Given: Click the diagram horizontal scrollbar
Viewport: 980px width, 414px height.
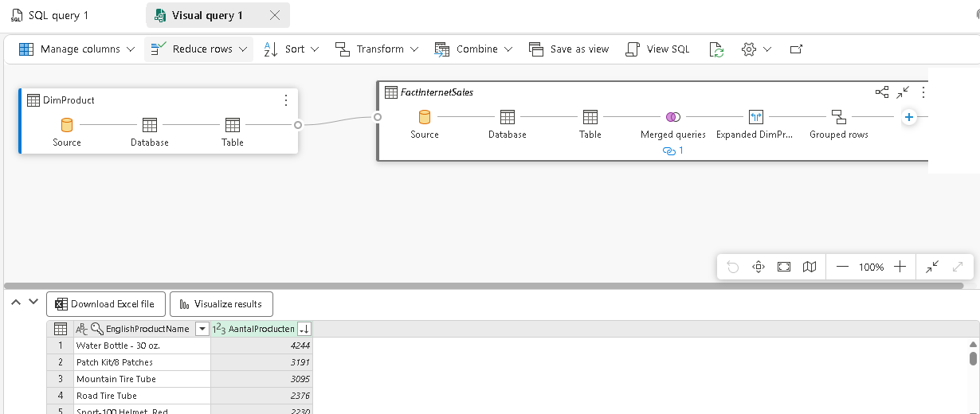Looking at the screenshot, I should 484,285.
